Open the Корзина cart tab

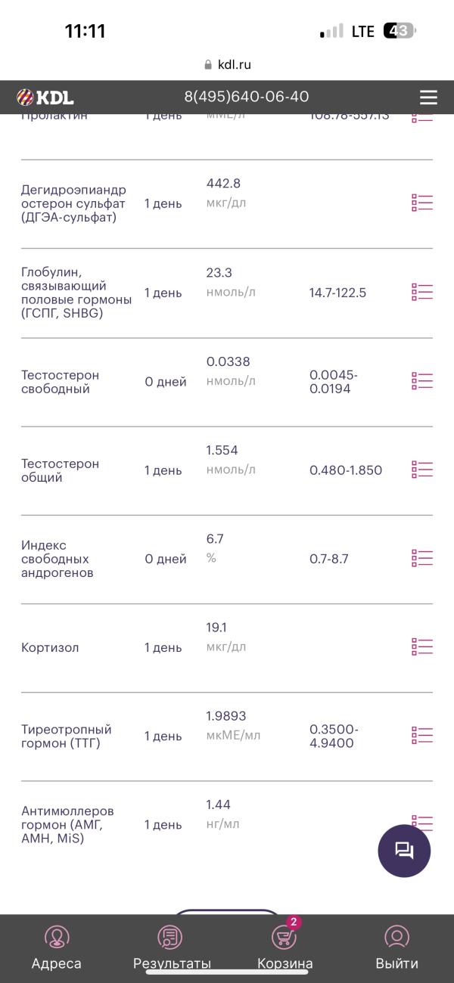[285, 947]
